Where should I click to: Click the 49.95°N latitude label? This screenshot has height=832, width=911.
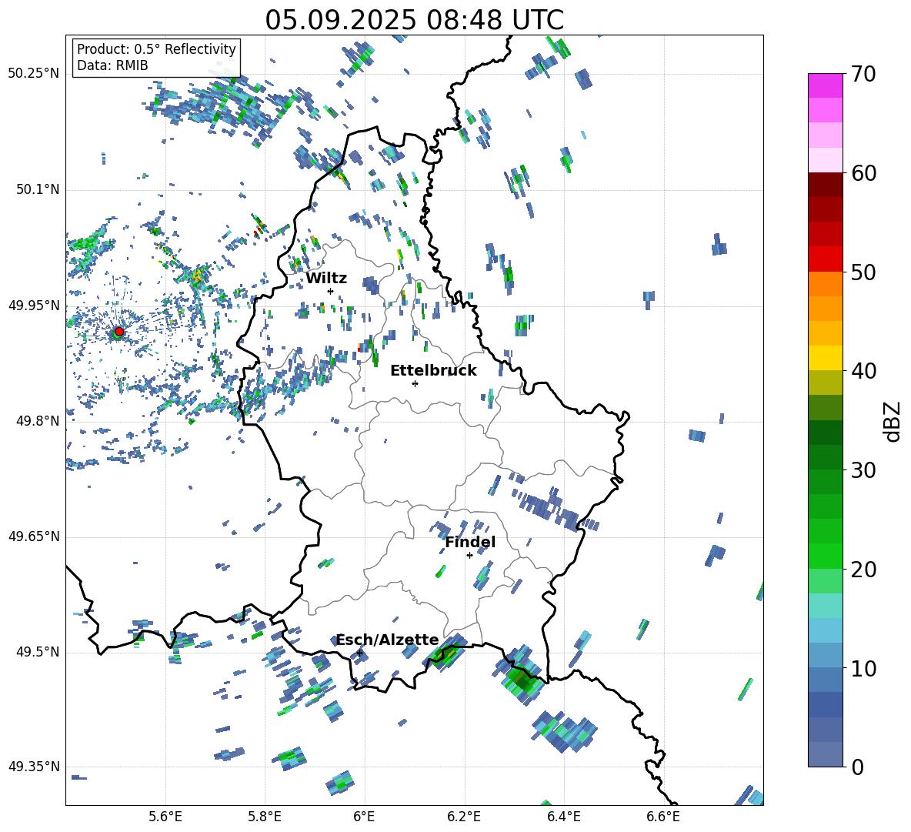34,306
